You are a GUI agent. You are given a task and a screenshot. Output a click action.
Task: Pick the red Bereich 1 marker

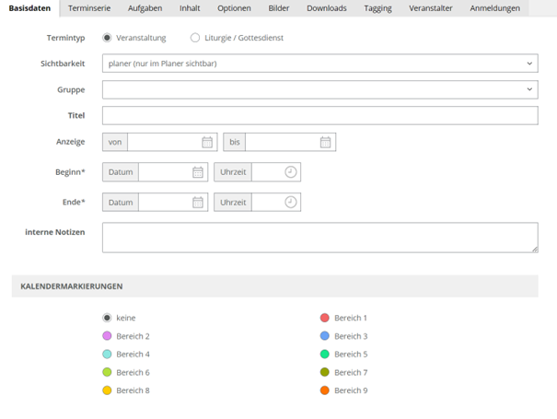click(325, 318)
